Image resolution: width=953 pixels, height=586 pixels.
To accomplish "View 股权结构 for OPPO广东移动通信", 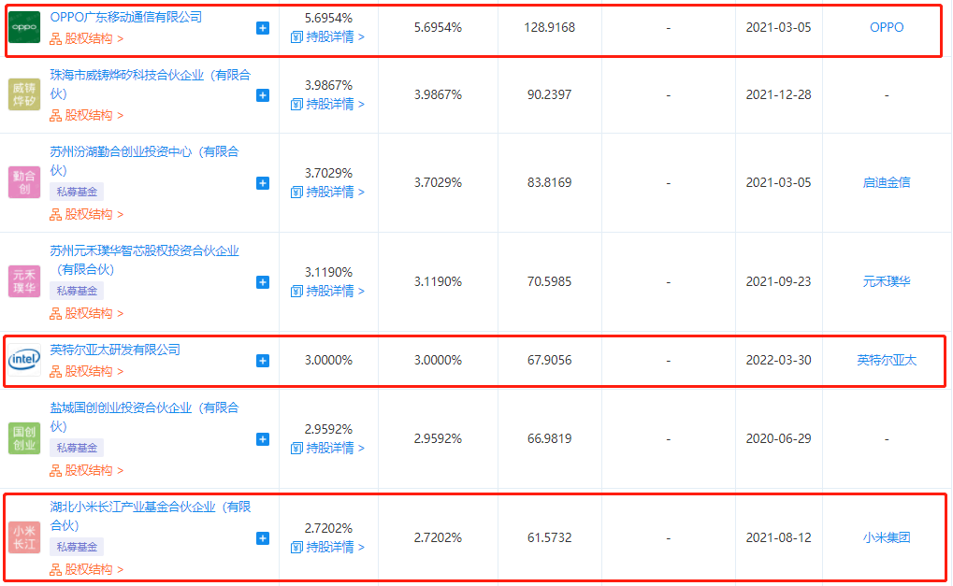I will (x=87, y=39).
